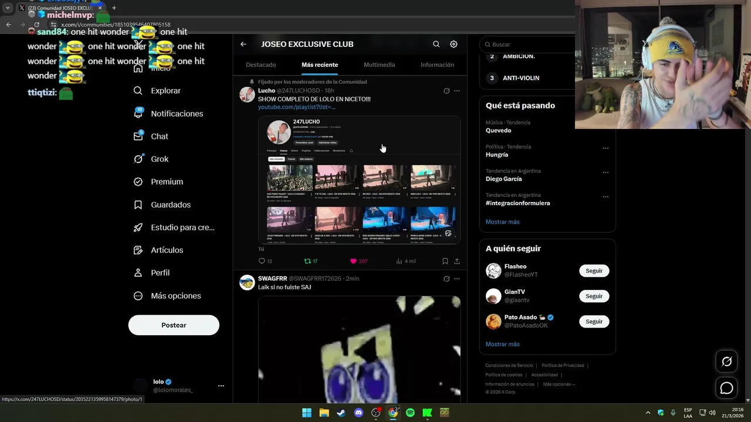Bookmark Lucho's pinned post
The height and width of the screenshot is (422, 751).
point(445,261)
